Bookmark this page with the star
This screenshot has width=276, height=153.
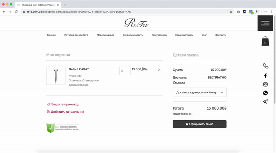click(x=231, y=12)
